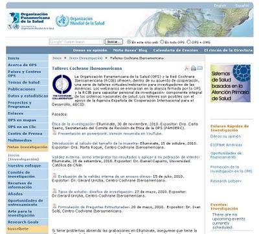This screenshot has height=234, width=259.
Task: Open PDF icon beside Formulación de Preguntas Estructuradas
Action: pos(54,206)
